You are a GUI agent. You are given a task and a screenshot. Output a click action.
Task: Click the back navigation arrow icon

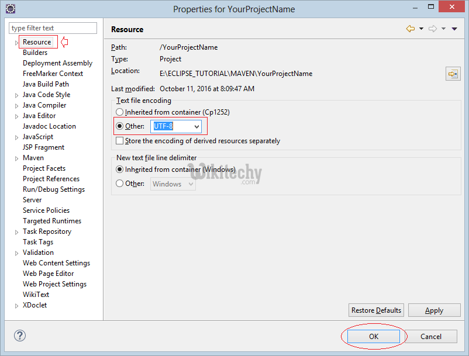pos(411,29)
